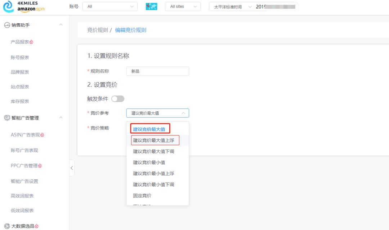Select 建议竞价最大值上浮 option
The width and height of the screenshot is (389, 230).
tap(155, 140)
